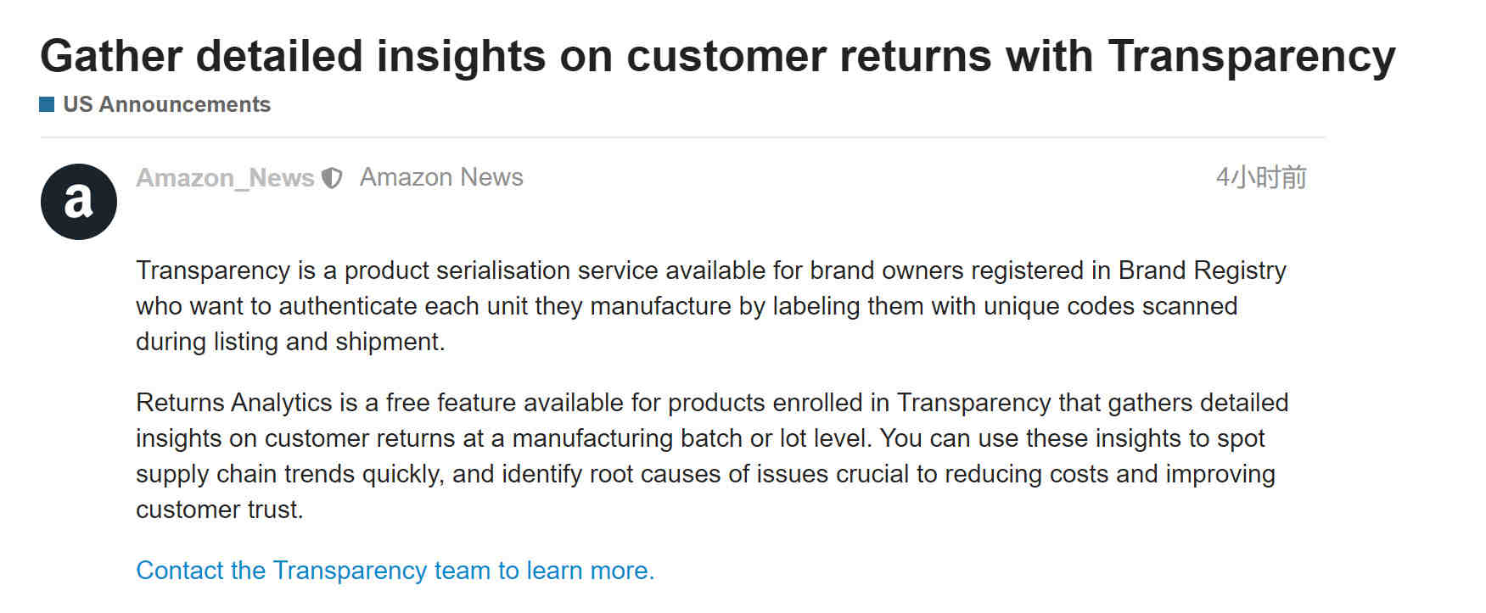Click "Returns Analytics" starting the second paragraph
Image resolution: width=1486 pixels, height=613 pixels.
234,402
